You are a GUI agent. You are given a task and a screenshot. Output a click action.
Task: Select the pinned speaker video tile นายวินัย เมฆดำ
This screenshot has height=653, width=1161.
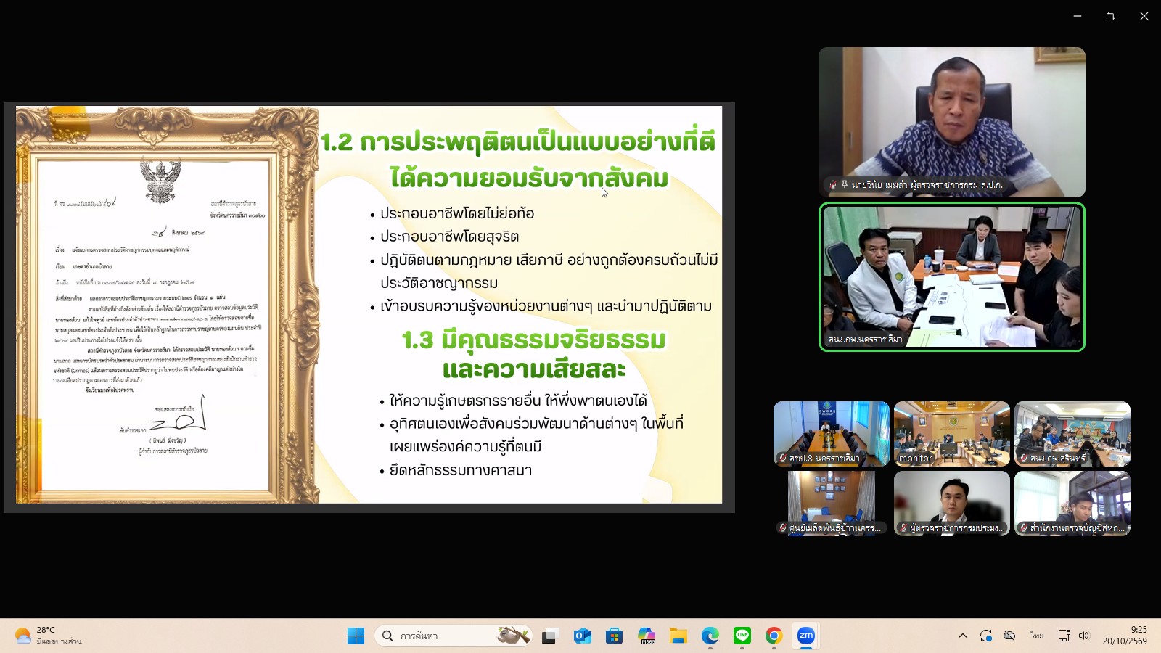click(952, 122)
